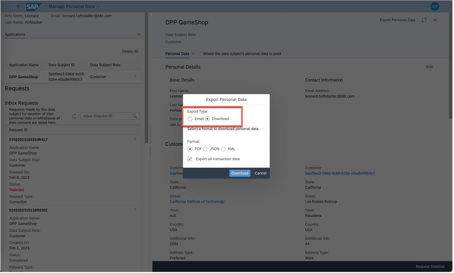This screenshot has height=273, width=454.
Task: Close the DPP GameShop detail panel
Action: tap(435, 20)
